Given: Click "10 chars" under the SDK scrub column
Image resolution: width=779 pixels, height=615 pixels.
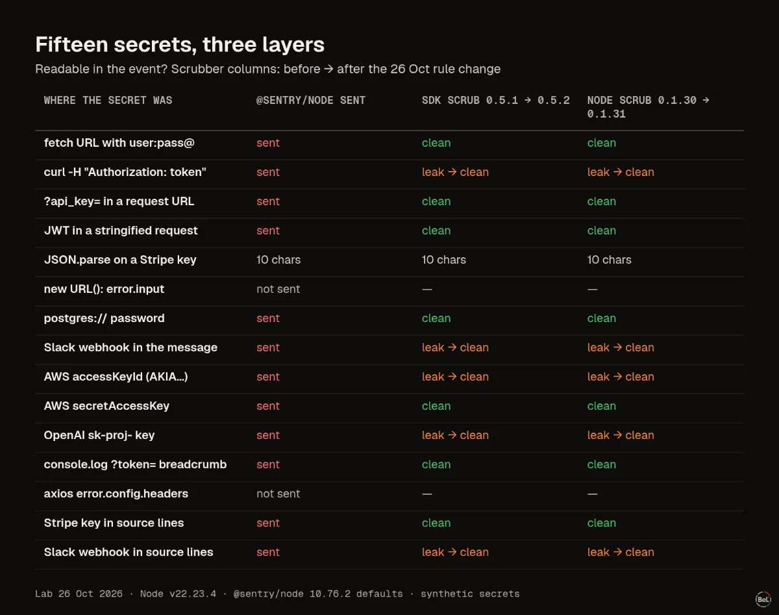Looking at the screenshot, I should coord(444,260).
